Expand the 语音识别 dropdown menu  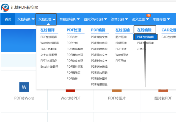[x=119, y=19]
